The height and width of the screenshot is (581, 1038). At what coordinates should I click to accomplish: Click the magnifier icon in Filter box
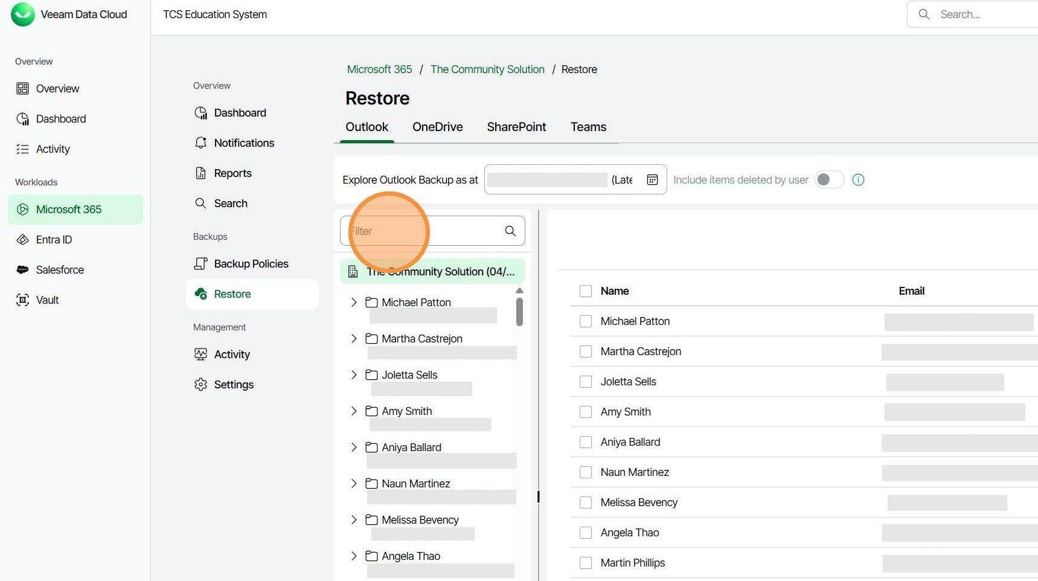(x=510, y=231)
